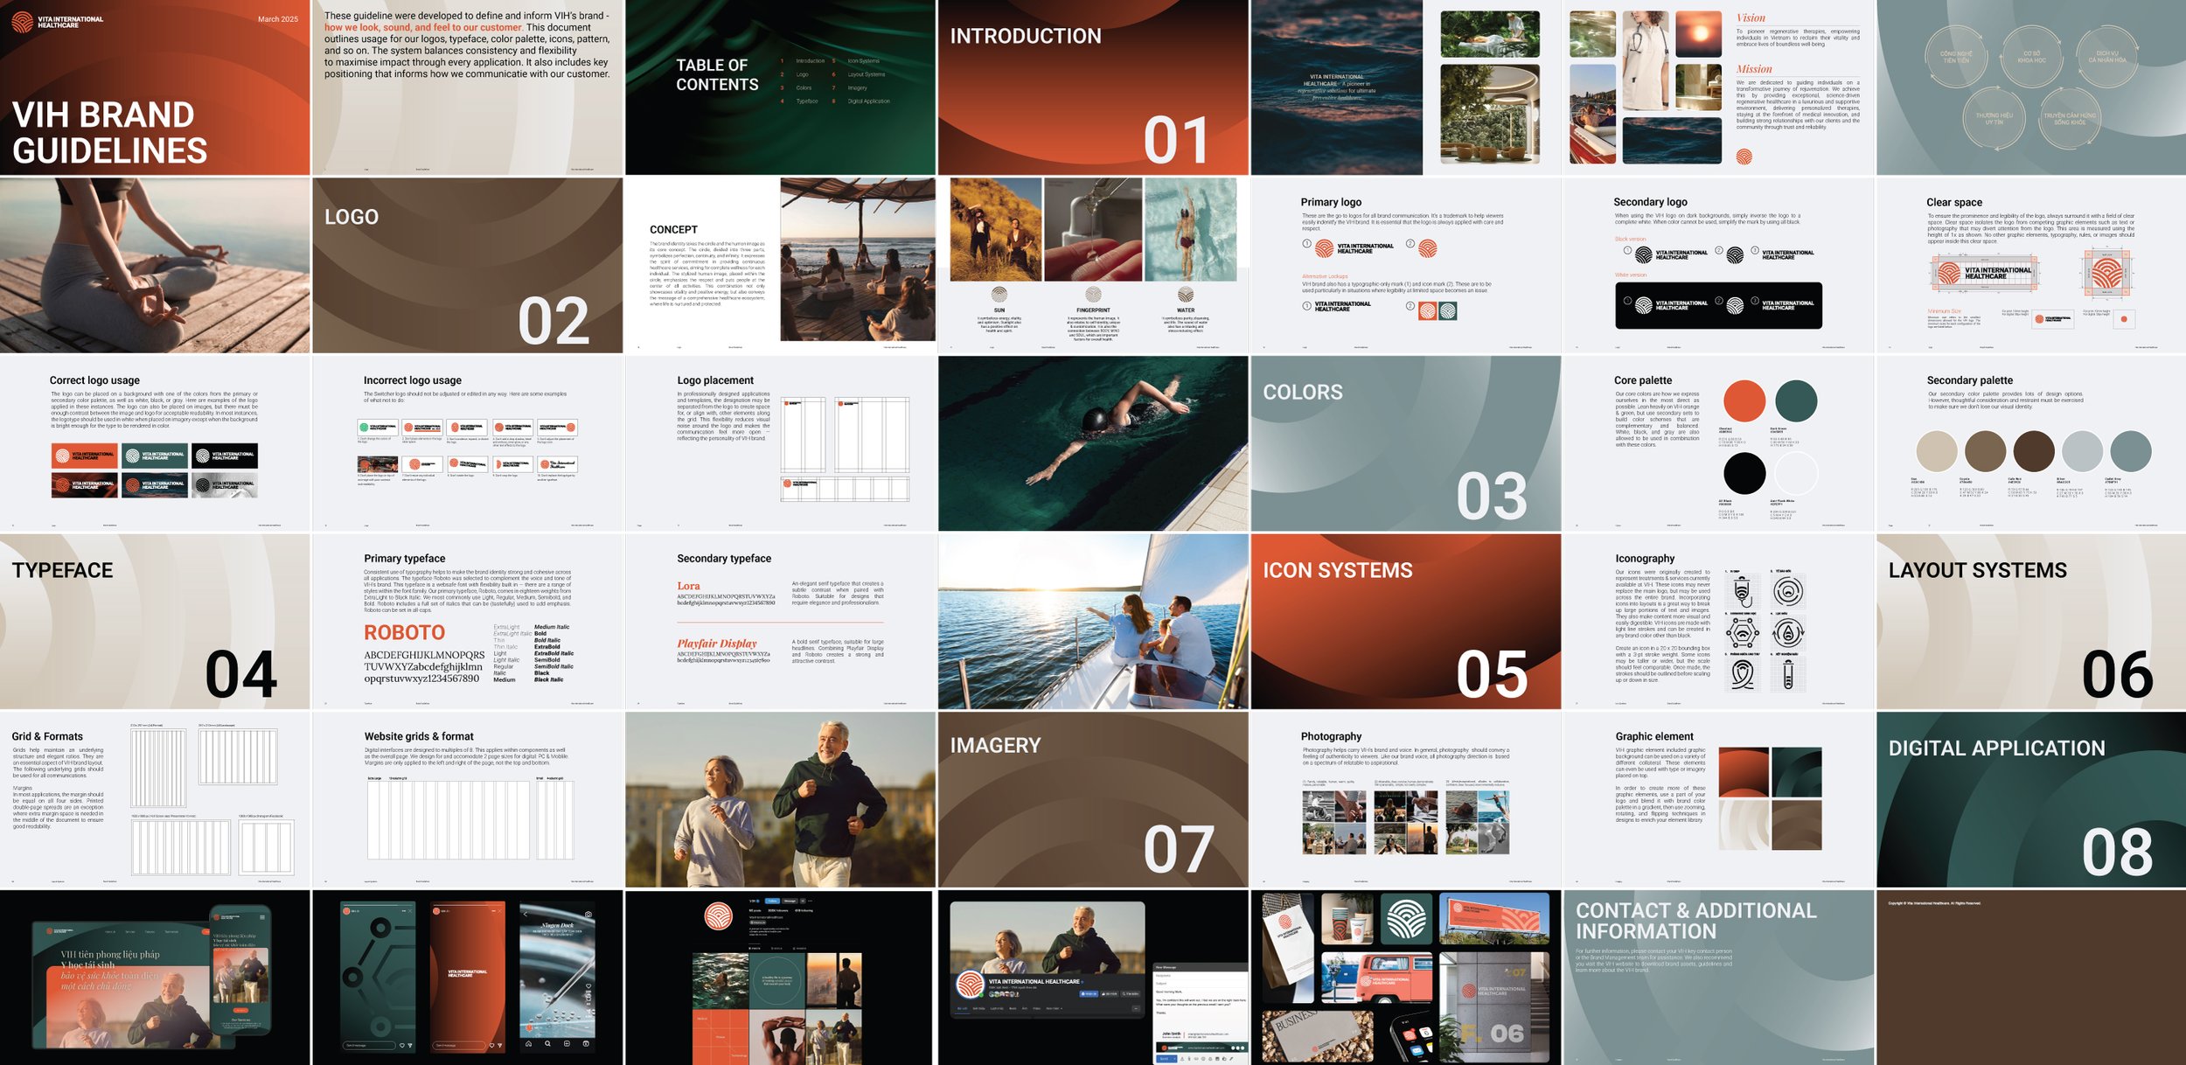This screenshot has height=1065, width=2186.
Task: Click the black box showing white version logos
Action: pos(1718,305)
